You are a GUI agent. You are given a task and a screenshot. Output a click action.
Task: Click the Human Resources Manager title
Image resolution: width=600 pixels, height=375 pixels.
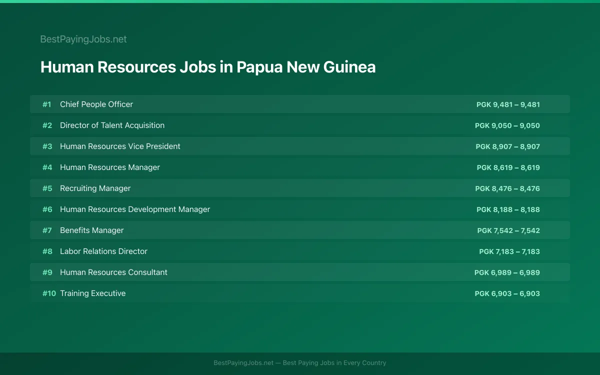(x=110, y=167)
